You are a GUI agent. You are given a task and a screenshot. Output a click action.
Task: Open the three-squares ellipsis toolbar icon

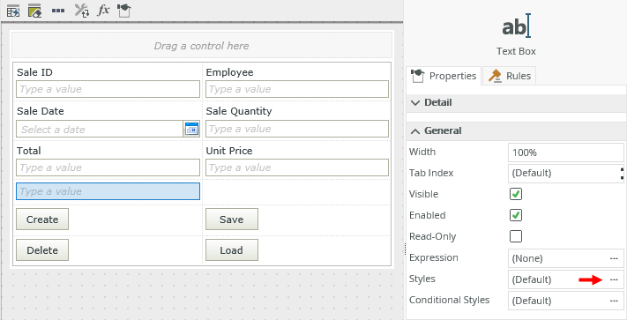58,11
